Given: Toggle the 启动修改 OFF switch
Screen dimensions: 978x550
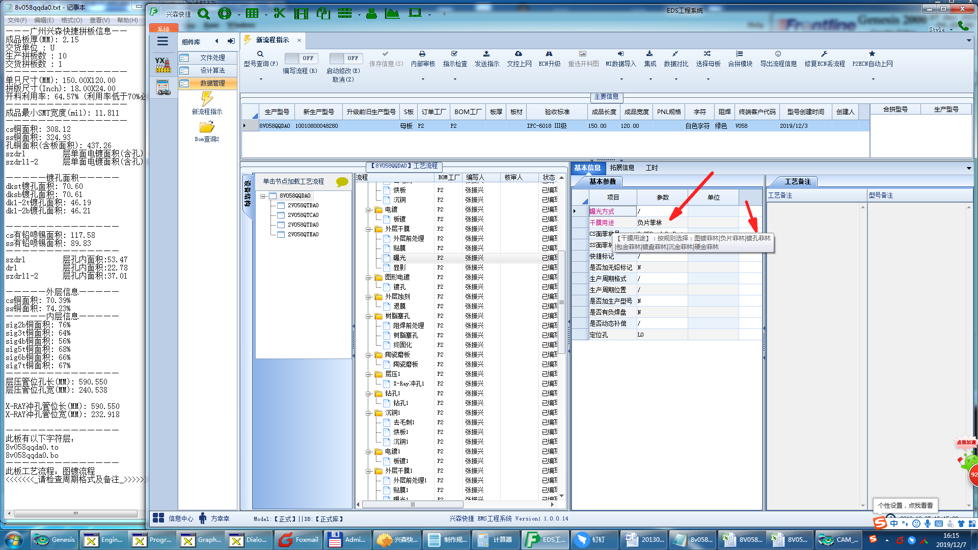Looking at the screenshot, I should click(x=345, y=58).
